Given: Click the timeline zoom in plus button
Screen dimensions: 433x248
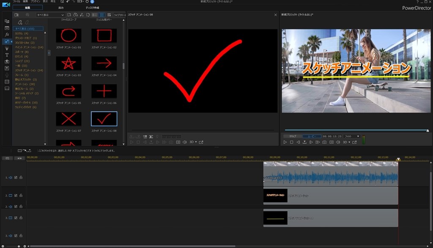Looking at the screenshot, I should coord(25,246).
